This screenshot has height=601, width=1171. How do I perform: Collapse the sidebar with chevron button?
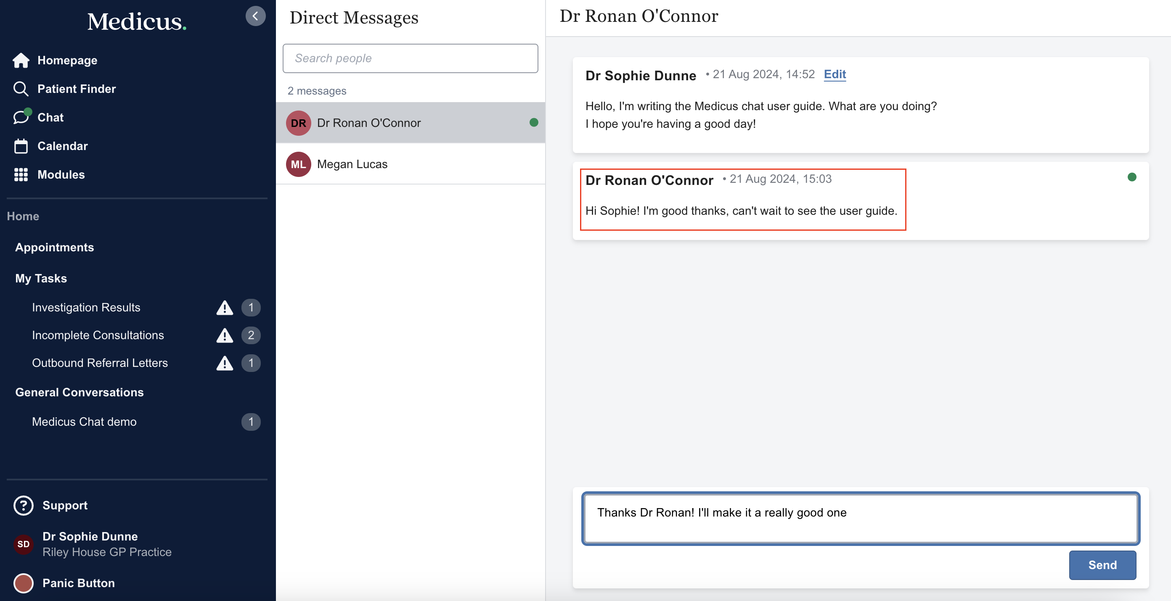point(255,16)
